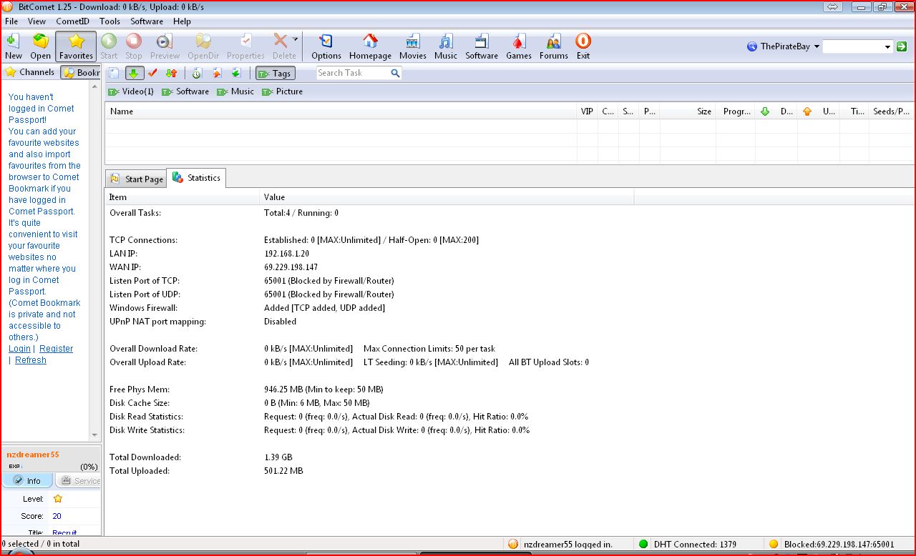This screenshot has width=916, height=556.
Task: Select the Info tab in user panel
Action: pyautogui.click(x=27, y=481)
